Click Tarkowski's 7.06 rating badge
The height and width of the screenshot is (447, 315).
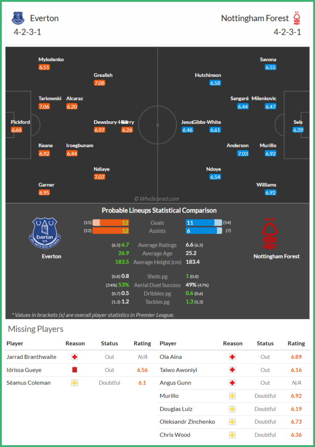point(44,107)
